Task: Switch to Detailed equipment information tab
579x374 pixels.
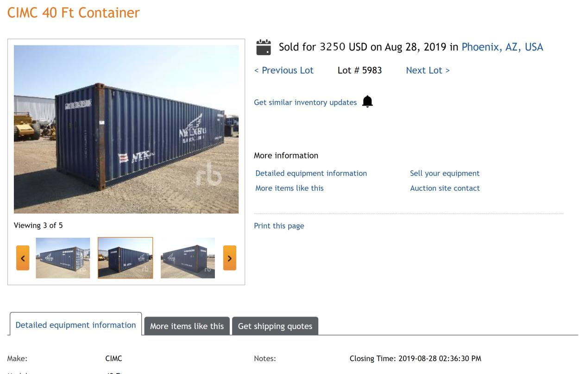Action: [x=76, y=325]
